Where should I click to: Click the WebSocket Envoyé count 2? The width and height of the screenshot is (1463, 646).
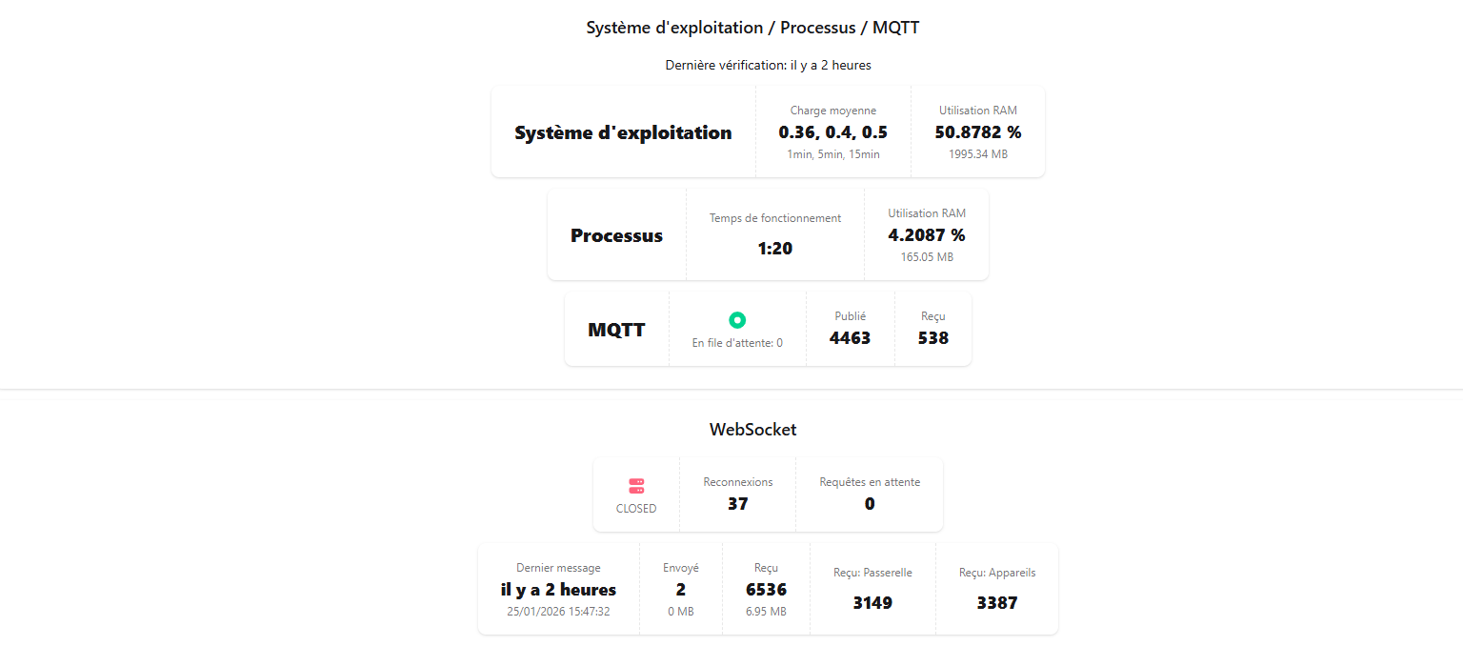pyautogui.click(x=681, y=590)
